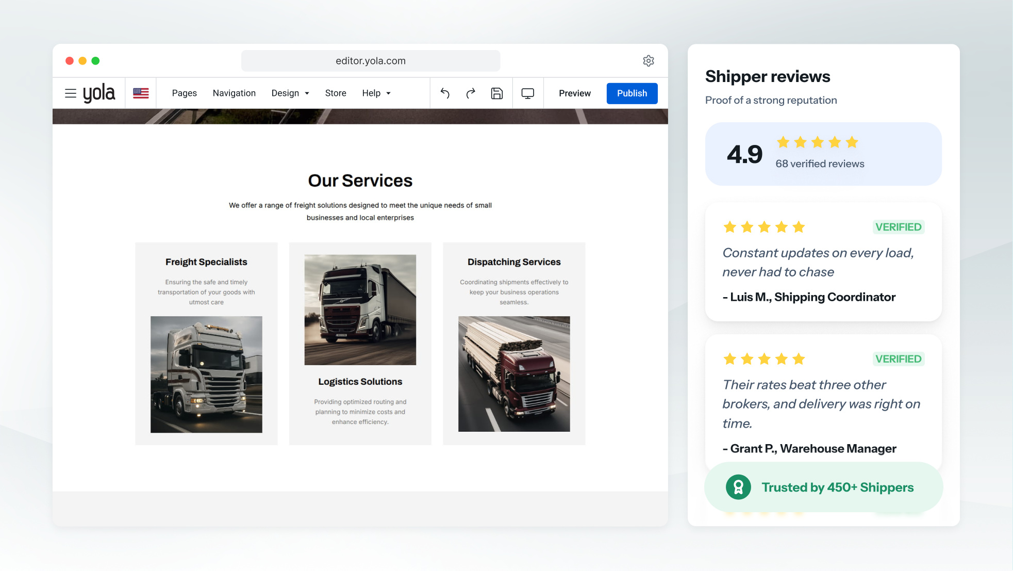Click the services intro paragraph text

[x=360, y=211]
